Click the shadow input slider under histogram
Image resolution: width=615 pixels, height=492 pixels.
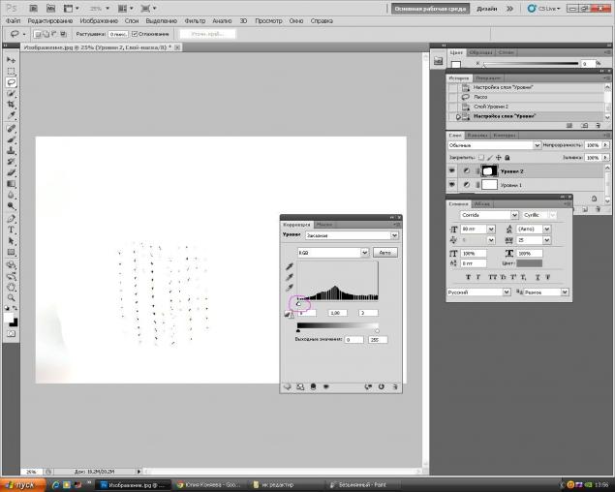point(299,304)
